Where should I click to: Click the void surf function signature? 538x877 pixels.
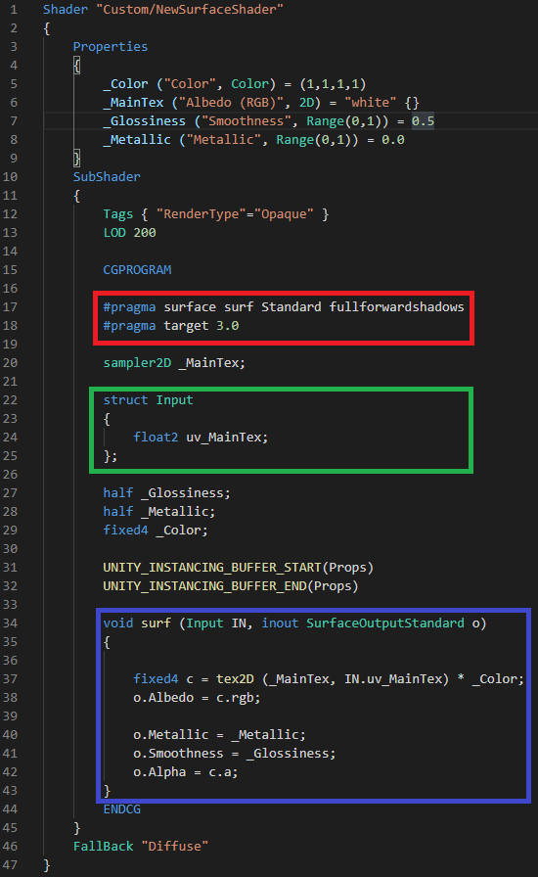(x=294, y=623)
